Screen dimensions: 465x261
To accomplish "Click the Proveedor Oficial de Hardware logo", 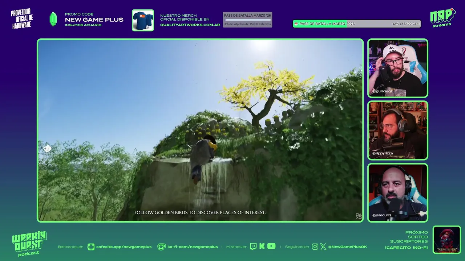I will [22, 19].
